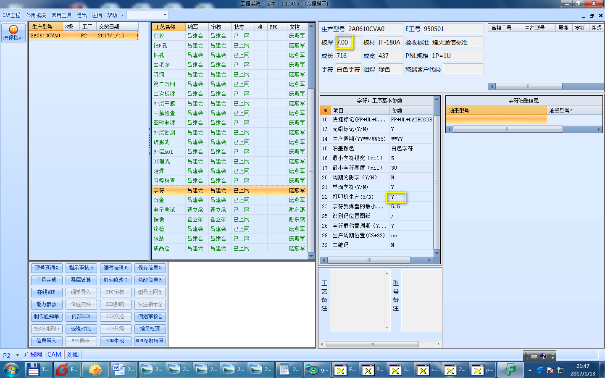Select the 2A0610CVA0 model row
The image size is (605, 378).
84,36
